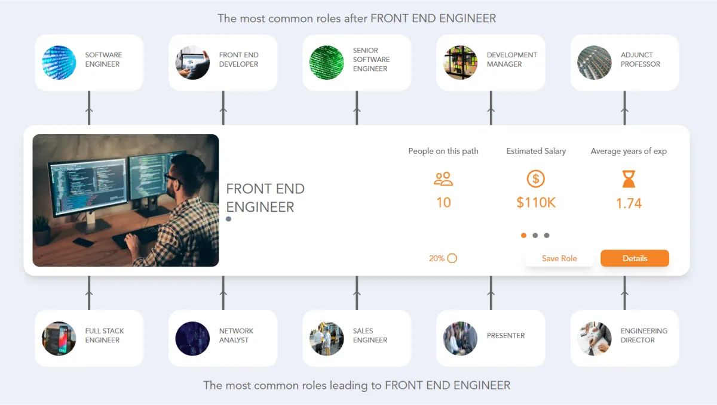Expand the Sales Engineer card
This screenshot has width=717, height=405.
click(x=356, y=338)
